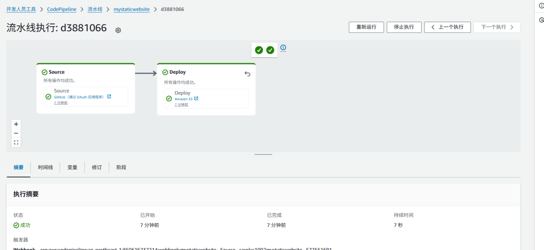The image size is (544, 250).
Task: Switch to the 时间线 tab
Action: [x=45, y=167]
